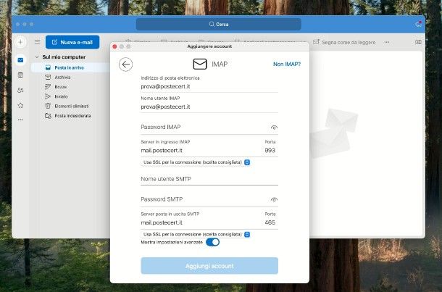
Task: Click the Nuova e-mail button
Action: coord(72,42)
